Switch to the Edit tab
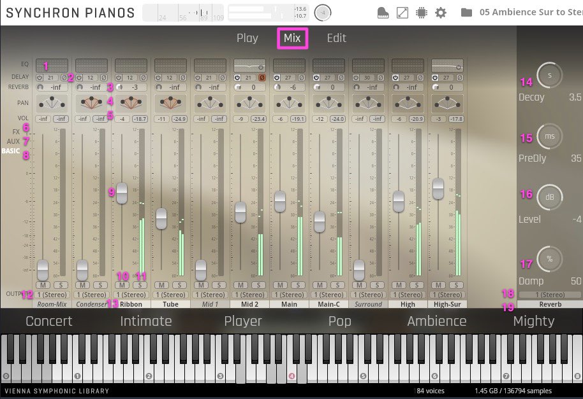The image size is (583, 399). coord(337,38)
